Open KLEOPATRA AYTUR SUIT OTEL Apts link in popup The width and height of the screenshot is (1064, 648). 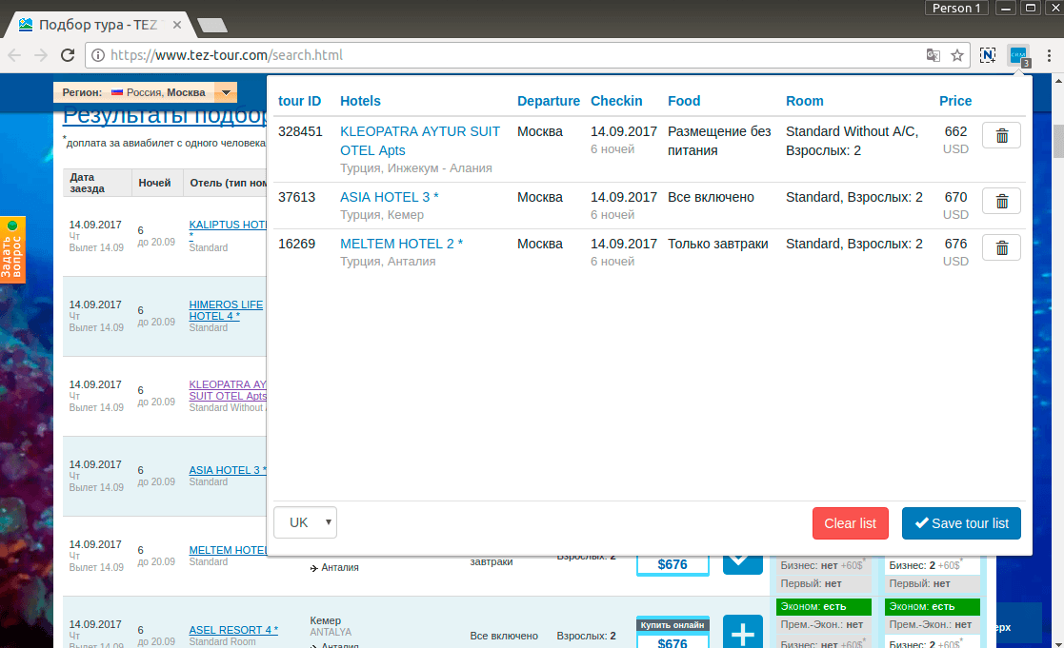(420, 141)
